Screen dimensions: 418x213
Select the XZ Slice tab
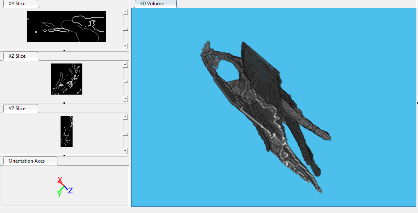(17, 56)
